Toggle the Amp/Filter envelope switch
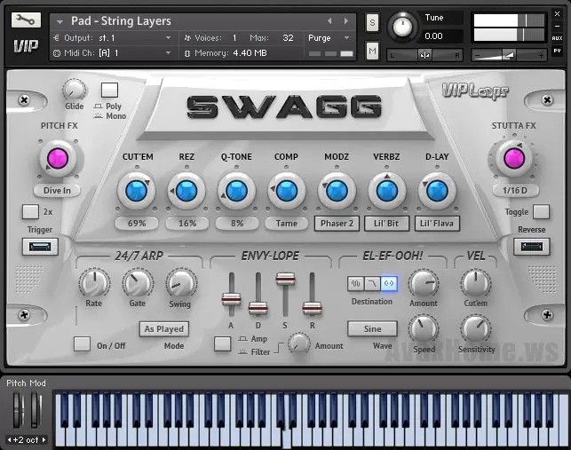The height and width of the screenshot is (450, 571). [x=222, y=343]
